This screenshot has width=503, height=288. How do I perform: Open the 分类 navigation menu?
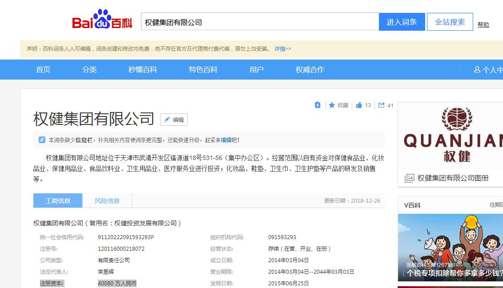[x=89, y=70]
